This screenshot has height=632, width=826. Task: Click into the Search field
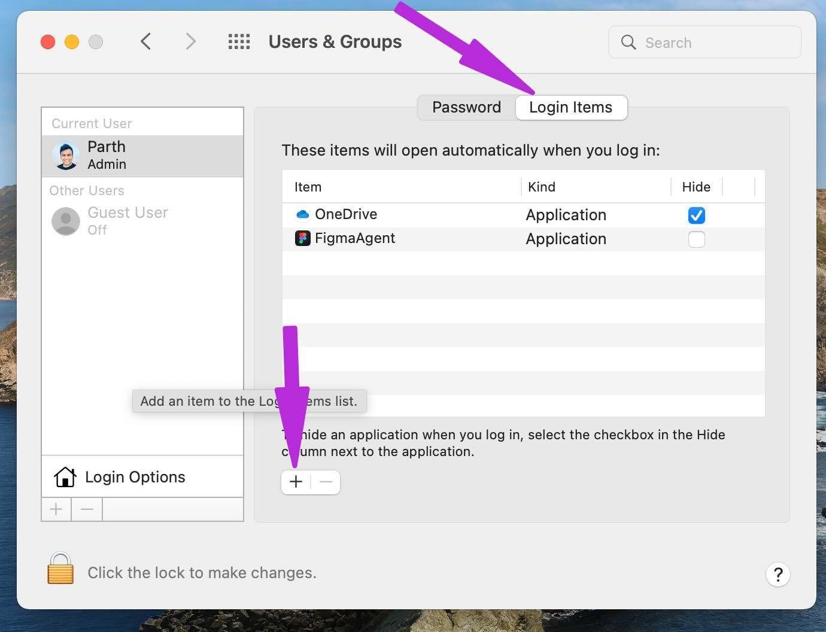704,42
